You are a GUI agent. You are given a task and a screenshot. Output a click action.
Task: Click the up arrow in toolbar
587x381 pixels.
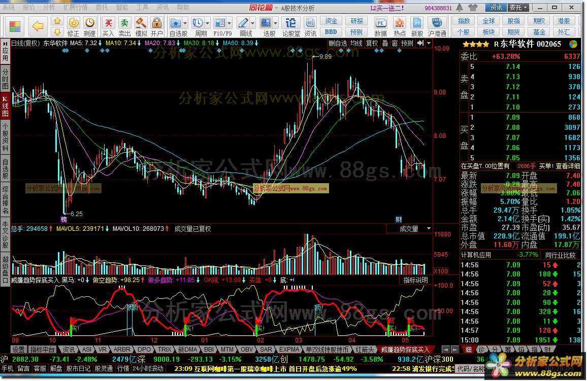[57, 21]
